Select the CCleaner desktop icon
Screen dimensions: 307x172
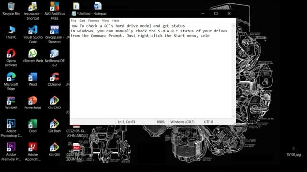(54, 79)
